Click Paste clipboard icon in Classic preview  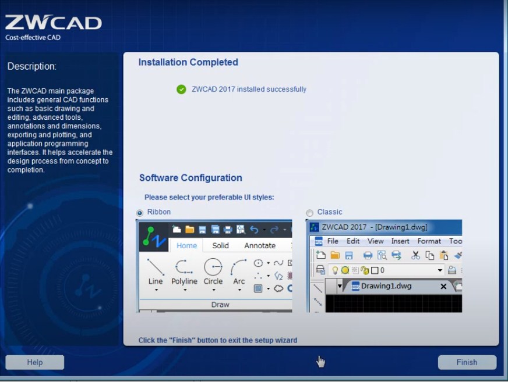tap(444, 255)
